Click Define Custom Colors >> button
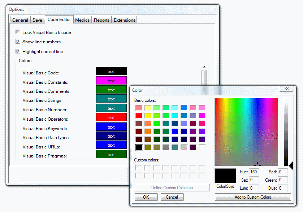 click(x=172, y=188)
